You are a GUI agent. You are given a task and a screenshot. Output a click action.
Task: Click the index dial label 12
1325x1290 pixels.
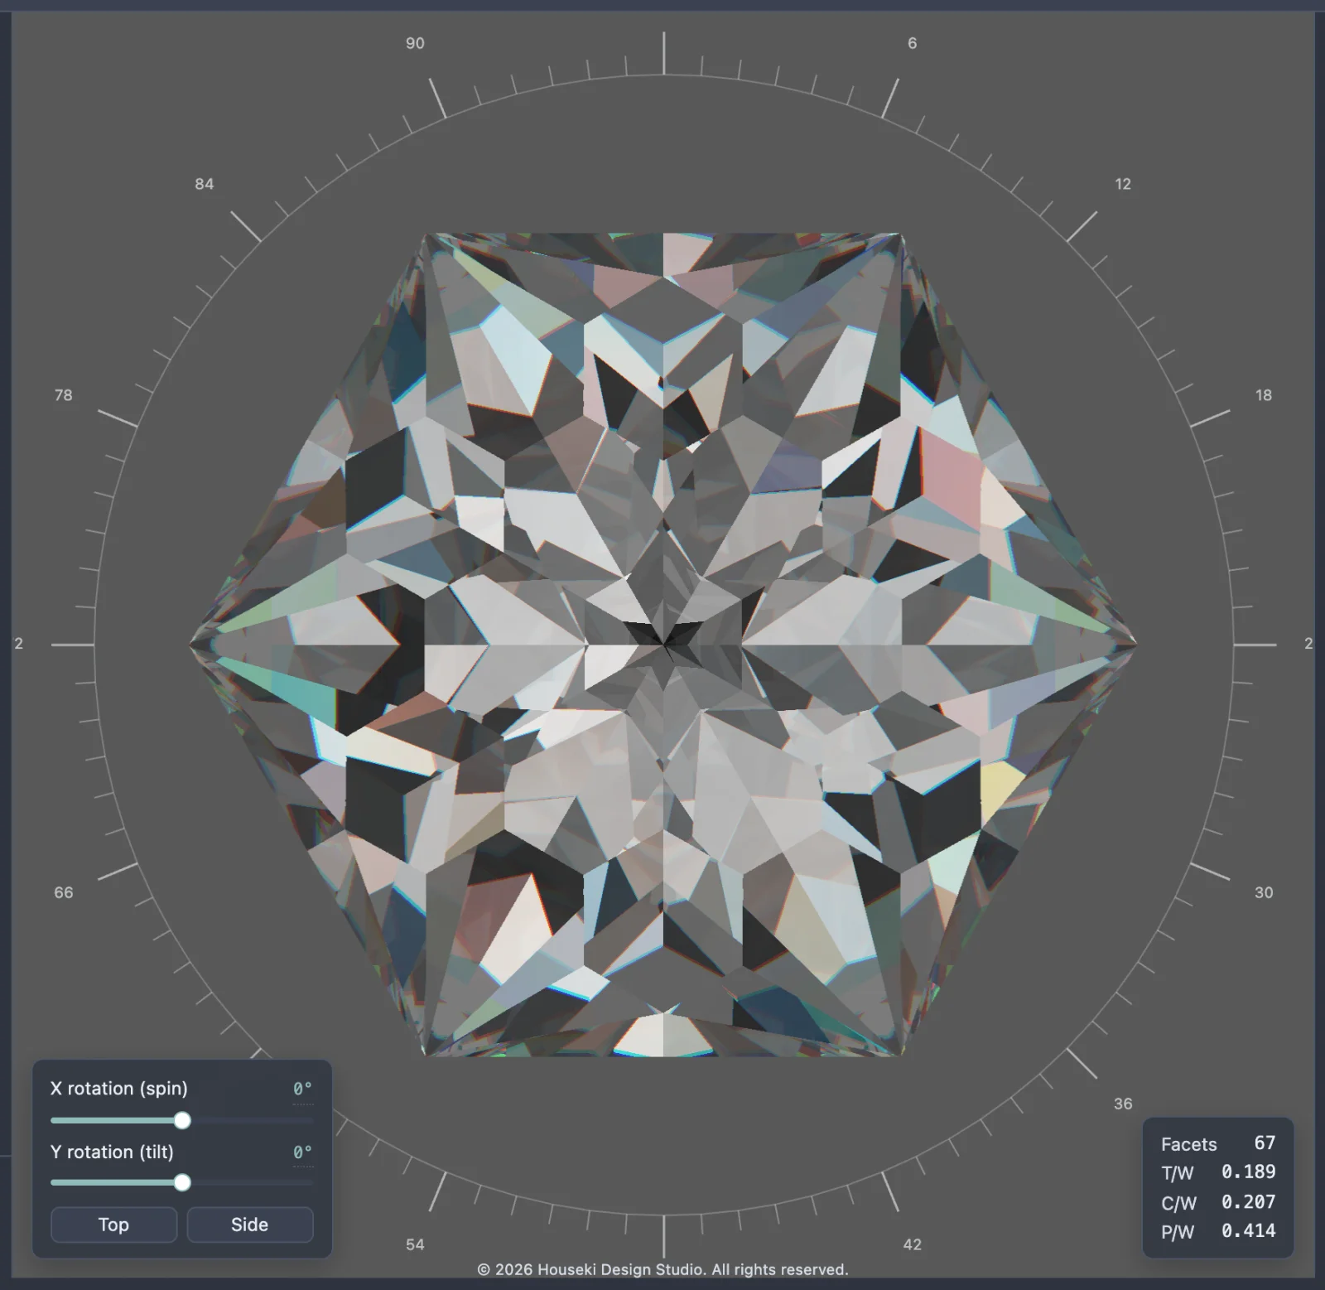1122,184
